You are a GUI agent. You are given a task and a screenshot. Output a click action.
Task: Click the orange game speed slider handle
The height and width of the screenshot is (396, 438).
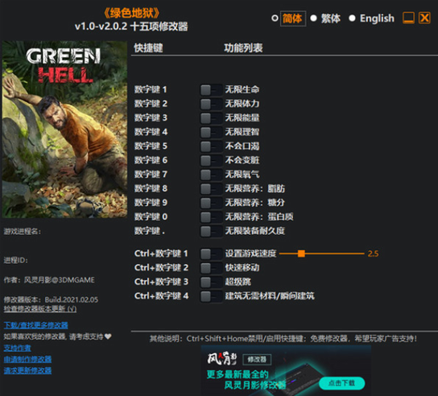point(301,254)
